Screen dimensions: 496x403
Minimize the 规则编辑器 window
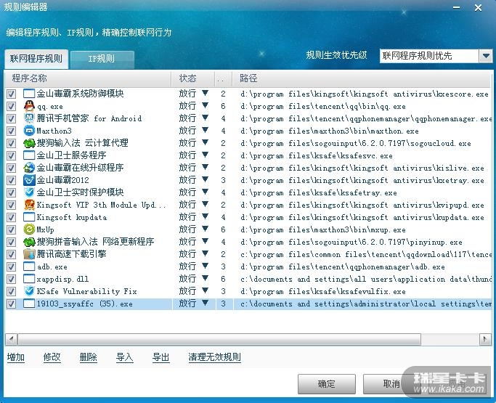click(457, 7)
